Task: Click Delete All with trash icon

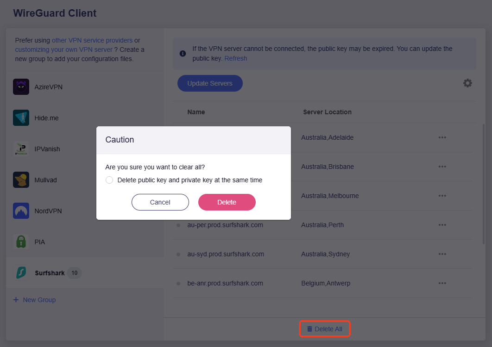Action: pyautogui.click(x=324, y=329)
